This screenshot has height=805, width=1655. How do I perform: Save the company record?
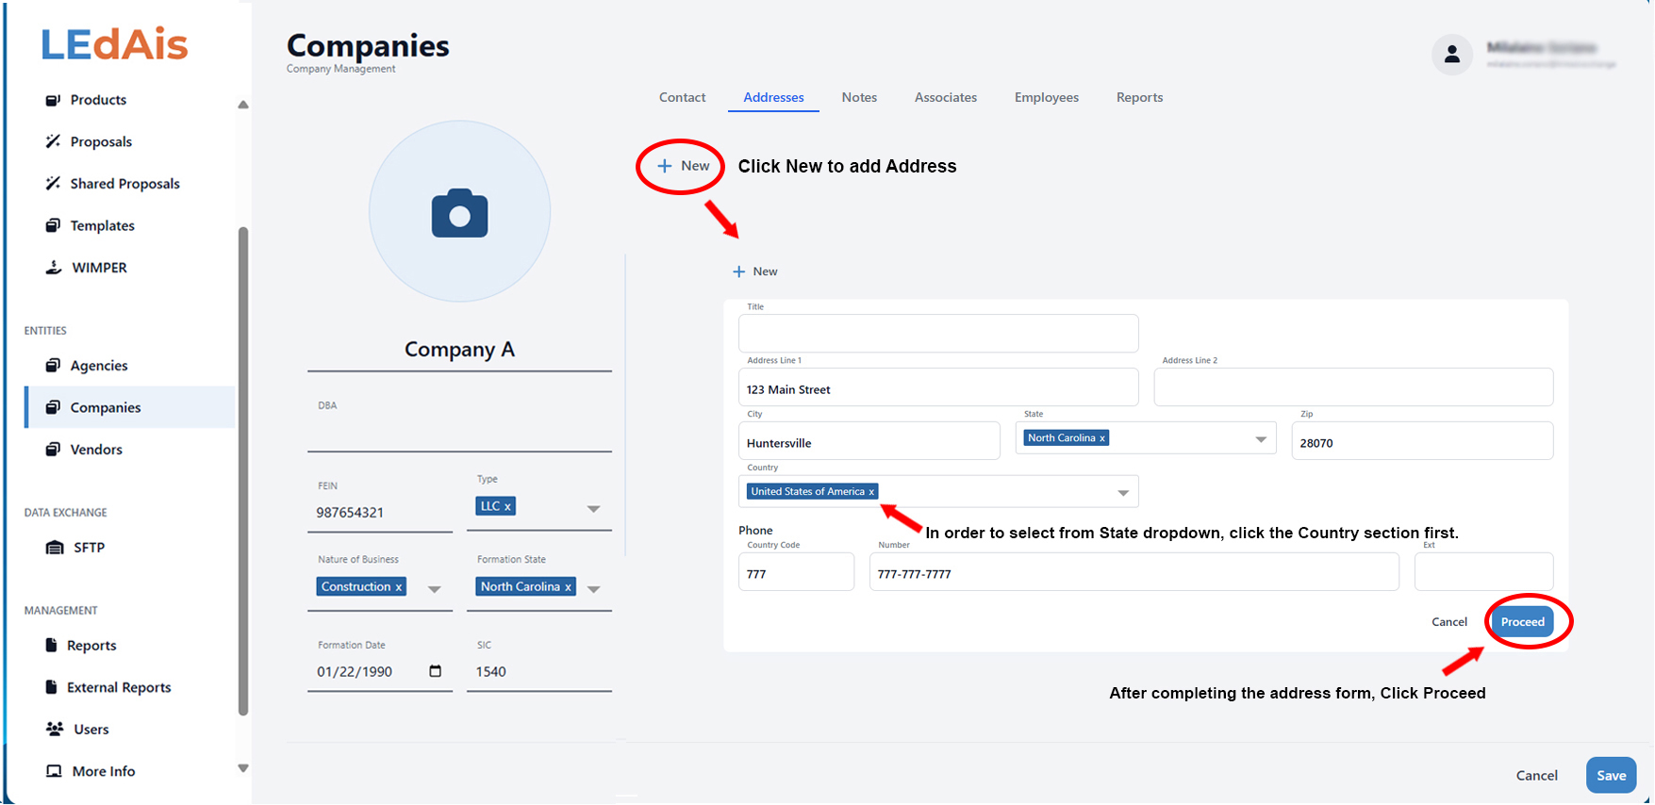pos(1611,776)
